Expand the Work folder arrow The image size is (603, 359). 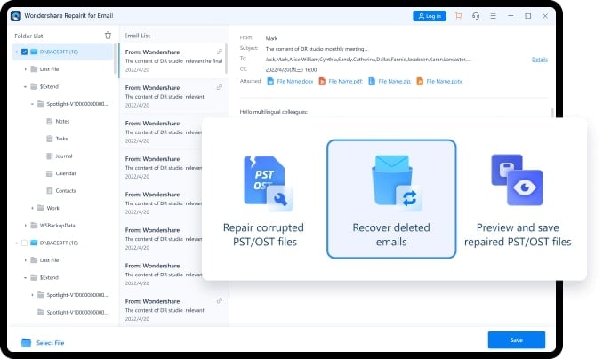[x=32, y=208]
